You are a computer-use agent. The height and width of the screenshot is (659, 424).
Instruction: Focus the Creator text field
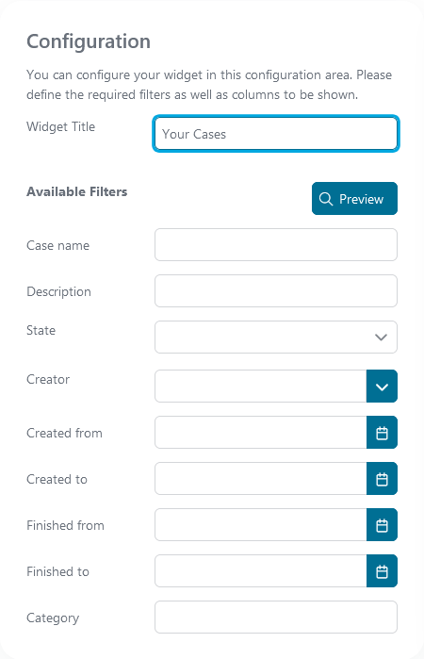tap(261, 387)
